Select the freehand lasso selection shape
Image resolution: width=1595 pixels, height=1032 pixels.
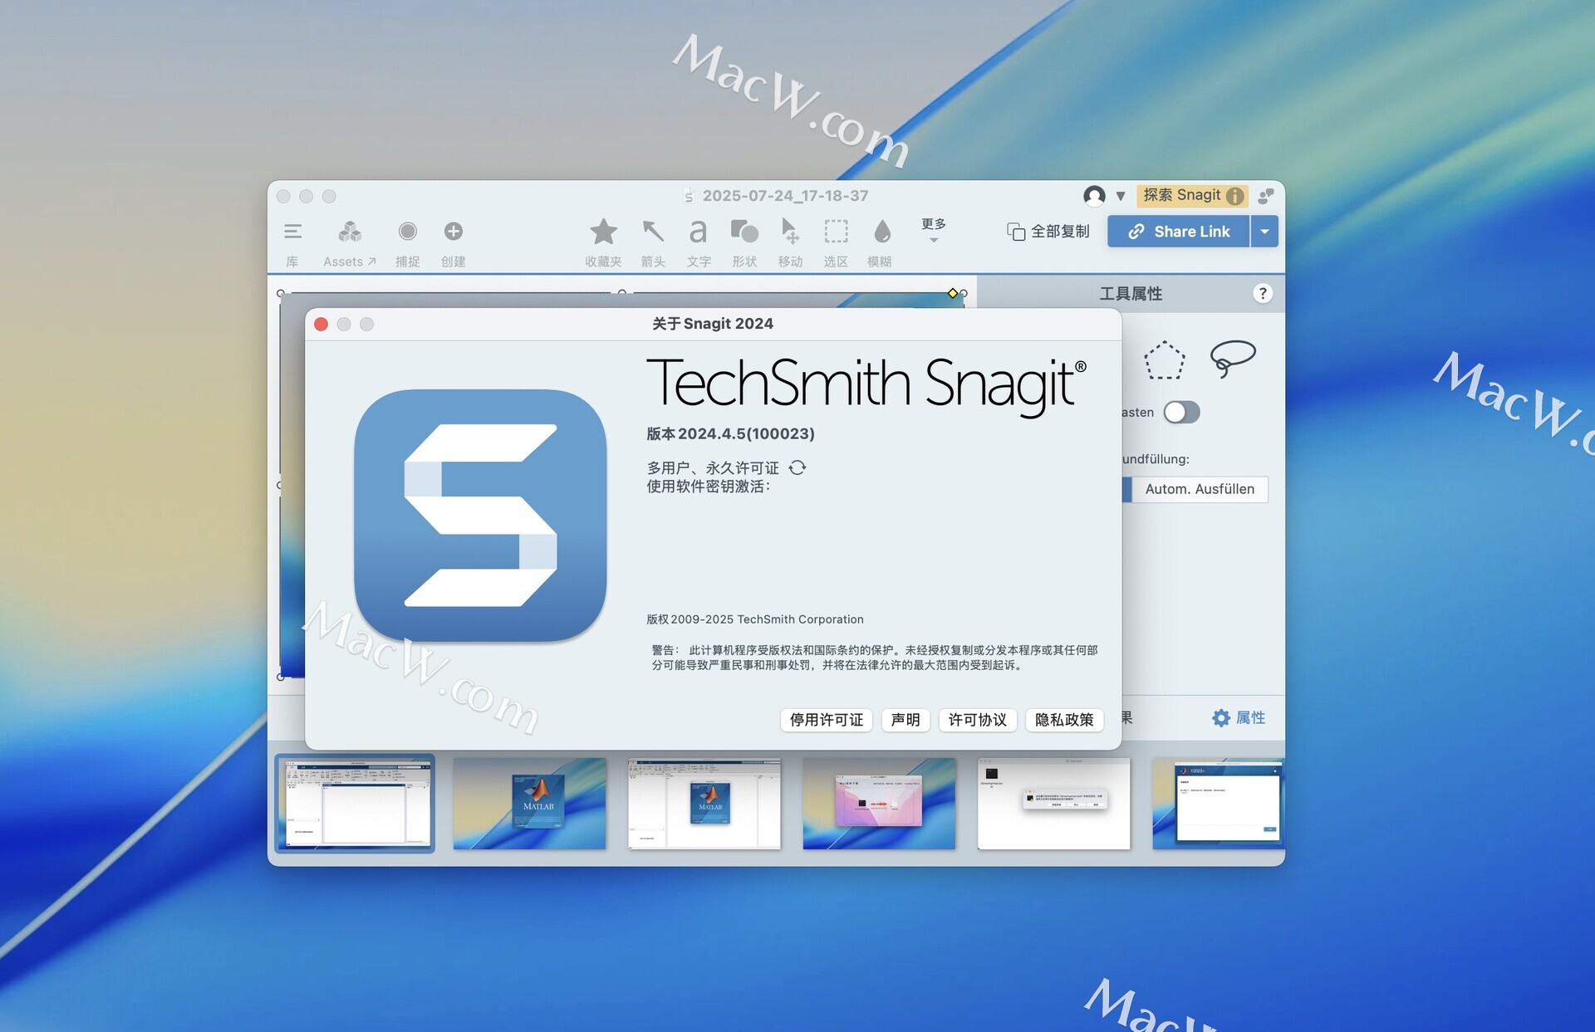click(x=1233, y=359)
